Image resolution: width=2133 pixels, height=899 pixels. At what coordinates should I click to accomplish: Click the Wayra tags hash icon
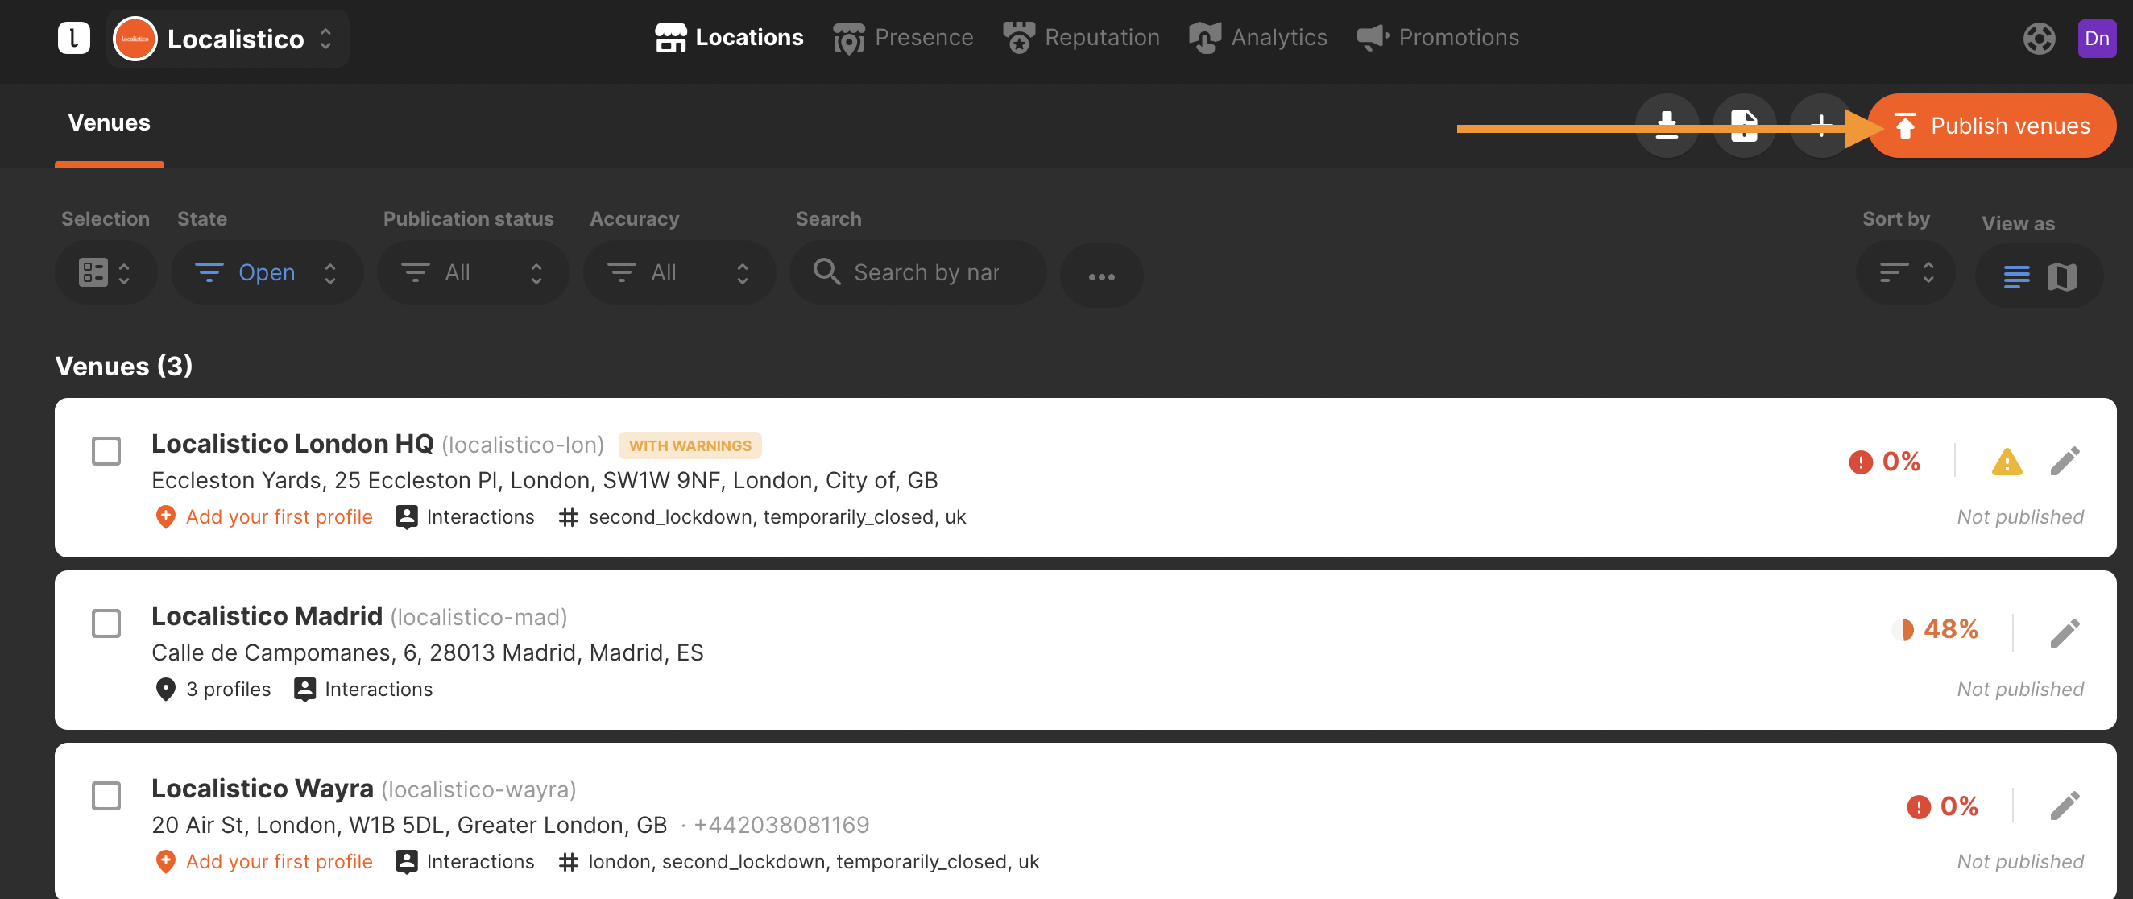click(568, 862)
